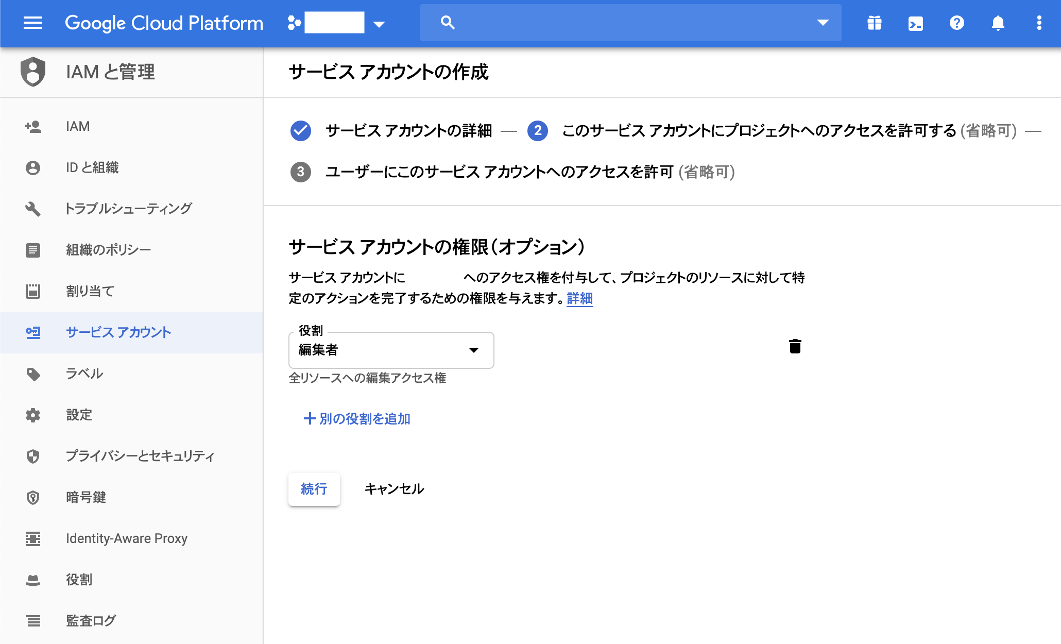Click the 続行 button
1061x644 pixels.
[314, 489]
